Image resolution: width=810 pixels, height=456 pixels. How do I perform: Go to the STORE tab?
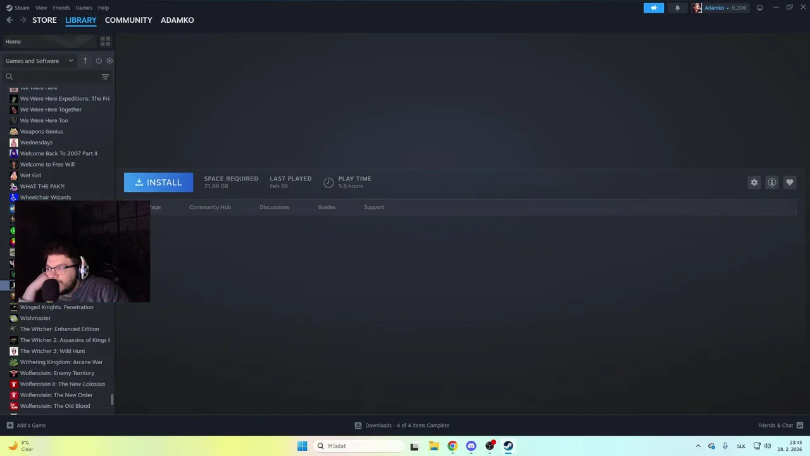point(44,20)
